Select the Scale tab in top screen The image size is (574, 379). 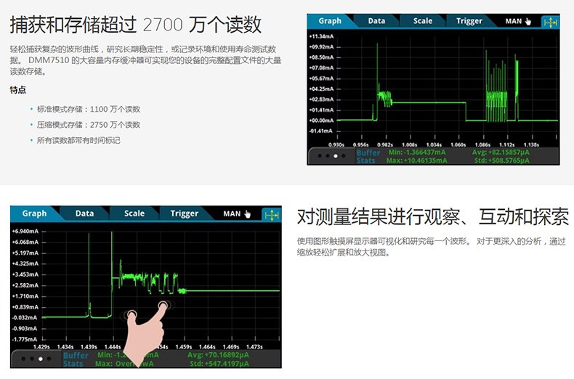pos(422,21)
